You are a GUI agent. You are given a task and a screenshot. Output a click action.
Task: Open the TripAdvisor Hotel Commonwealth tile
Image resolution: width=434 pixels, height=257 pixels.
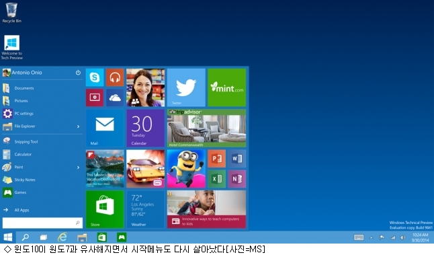click(x=206, y=128)
